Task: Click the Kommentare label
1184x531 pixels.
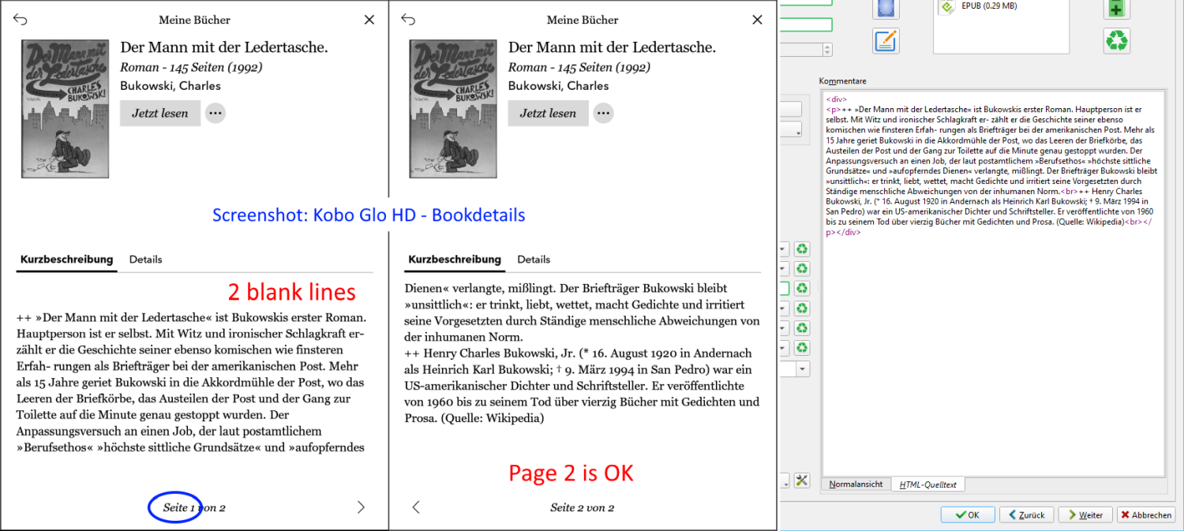Action: 843,81
